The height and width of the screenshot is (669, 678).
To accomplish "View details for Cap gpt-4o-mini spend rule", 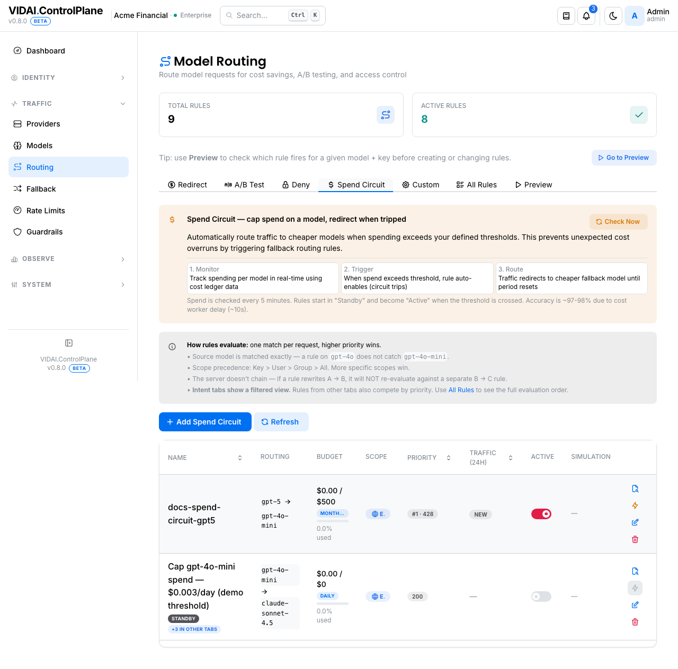I will [635, 571].
